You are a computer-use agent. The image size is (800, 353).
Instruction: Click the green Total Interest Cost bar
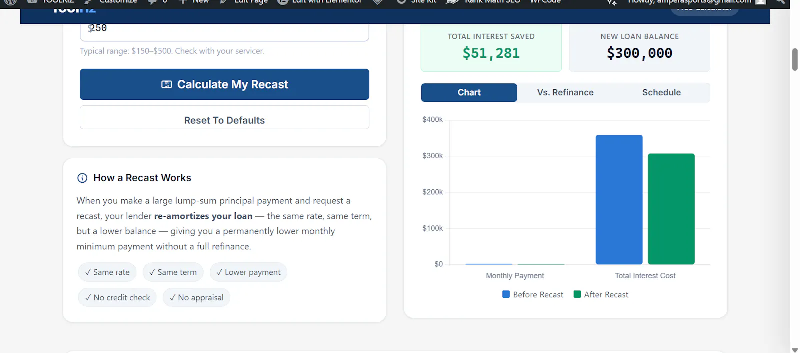point(671,209)
